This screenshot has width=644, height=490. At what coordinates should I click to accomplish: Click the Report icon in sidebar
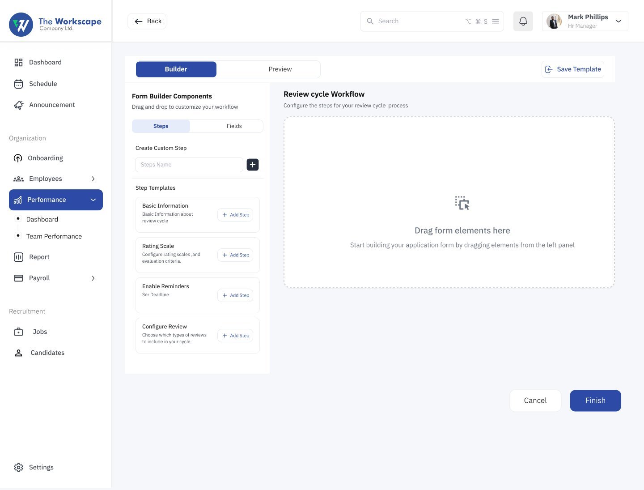pos(18,257)
